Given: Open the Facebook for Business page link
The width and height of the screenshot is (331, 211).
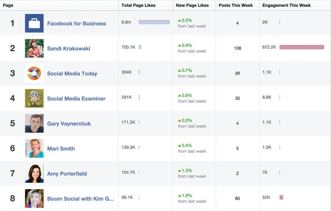Looking at the screenshot, I should [x=76, y=23].
